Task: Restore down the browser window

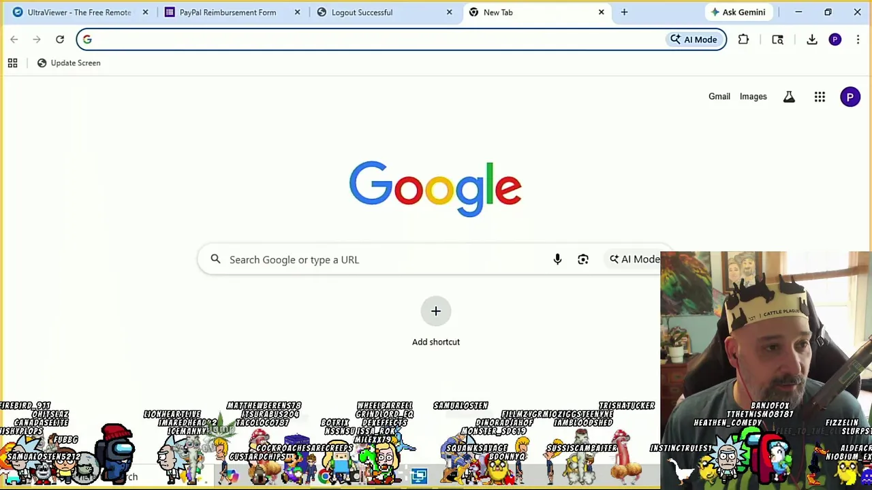Action: coord(828,12)
